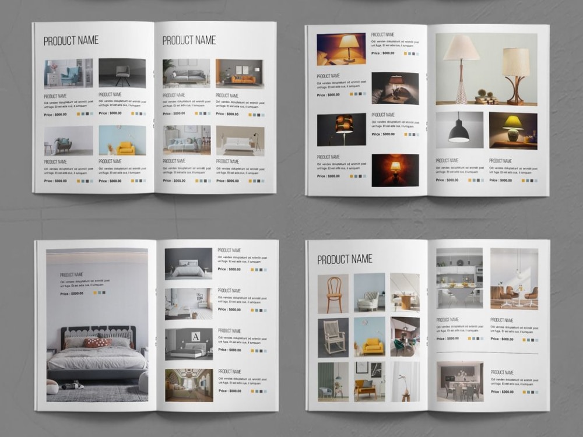
Task: Open the grey dining room with pendant lights photo
Action: pyautogui.click(x=460, y=381)
